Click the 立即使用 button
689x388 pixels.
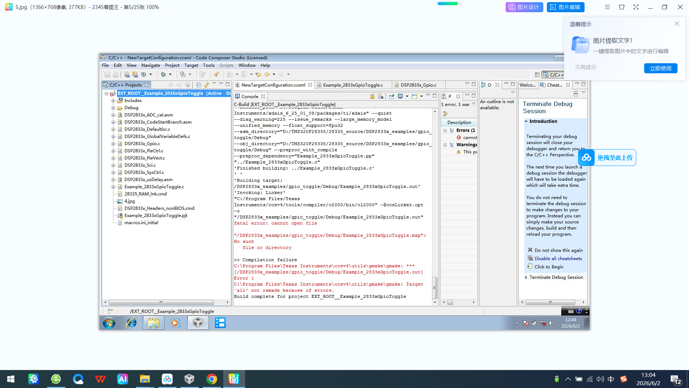coord(660,68)
